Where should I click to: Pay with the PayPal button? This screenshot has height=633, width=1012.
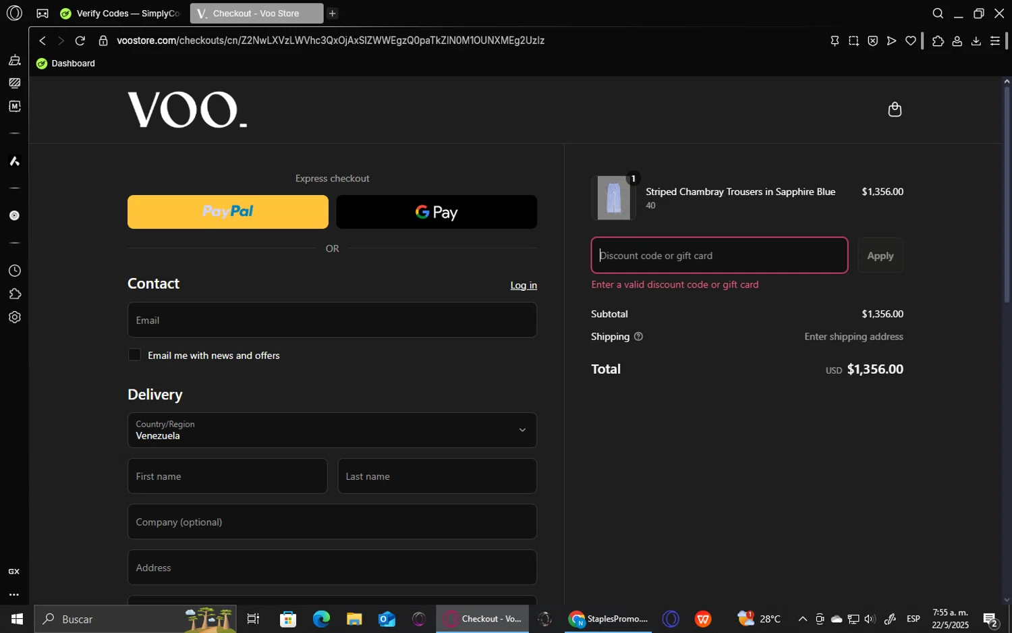click(228, 212)
